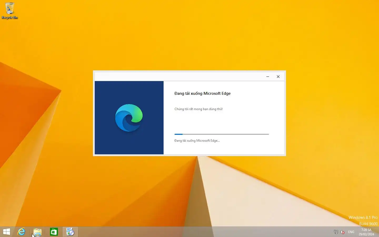Open File Explorer from taskbar

38,232
